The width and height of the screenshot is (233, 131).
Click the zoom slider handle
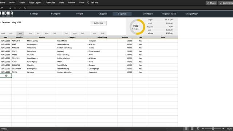coord(213,128)
